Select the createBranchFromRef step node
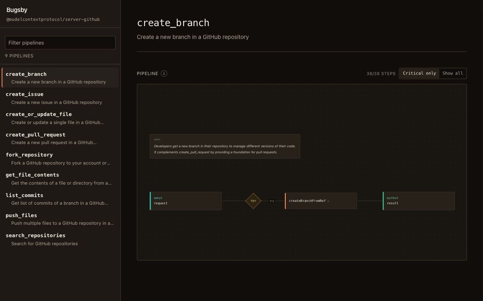 (x=321, y=201)
